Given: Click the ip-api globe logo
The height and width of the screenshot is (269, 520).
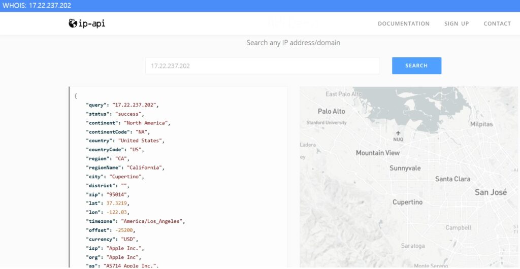Looking at the screenshot, I should click(87, 23).
